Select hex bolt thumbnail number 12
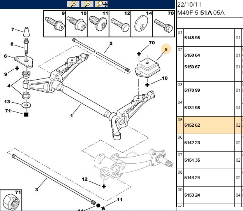This screenshot has height=211, width=243. click(x=120, y=24)
